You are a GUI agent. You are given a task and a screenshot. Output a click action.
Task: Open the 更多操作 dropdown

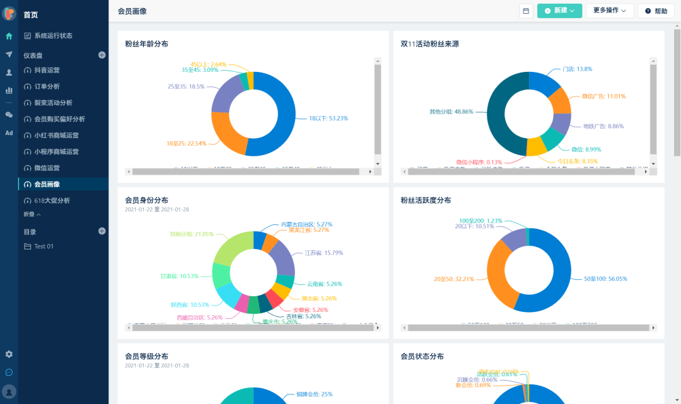coord(609,11)
